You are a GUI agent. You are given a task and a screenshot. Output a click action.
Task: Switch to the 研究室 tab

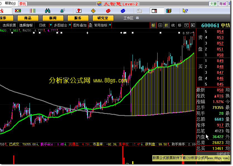pyautogui.click(x=103, y=18)
